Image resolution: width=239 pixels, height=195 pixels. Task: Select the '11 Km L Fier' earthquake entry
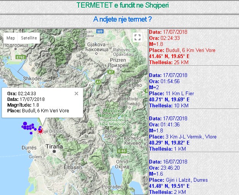[171, 93]
